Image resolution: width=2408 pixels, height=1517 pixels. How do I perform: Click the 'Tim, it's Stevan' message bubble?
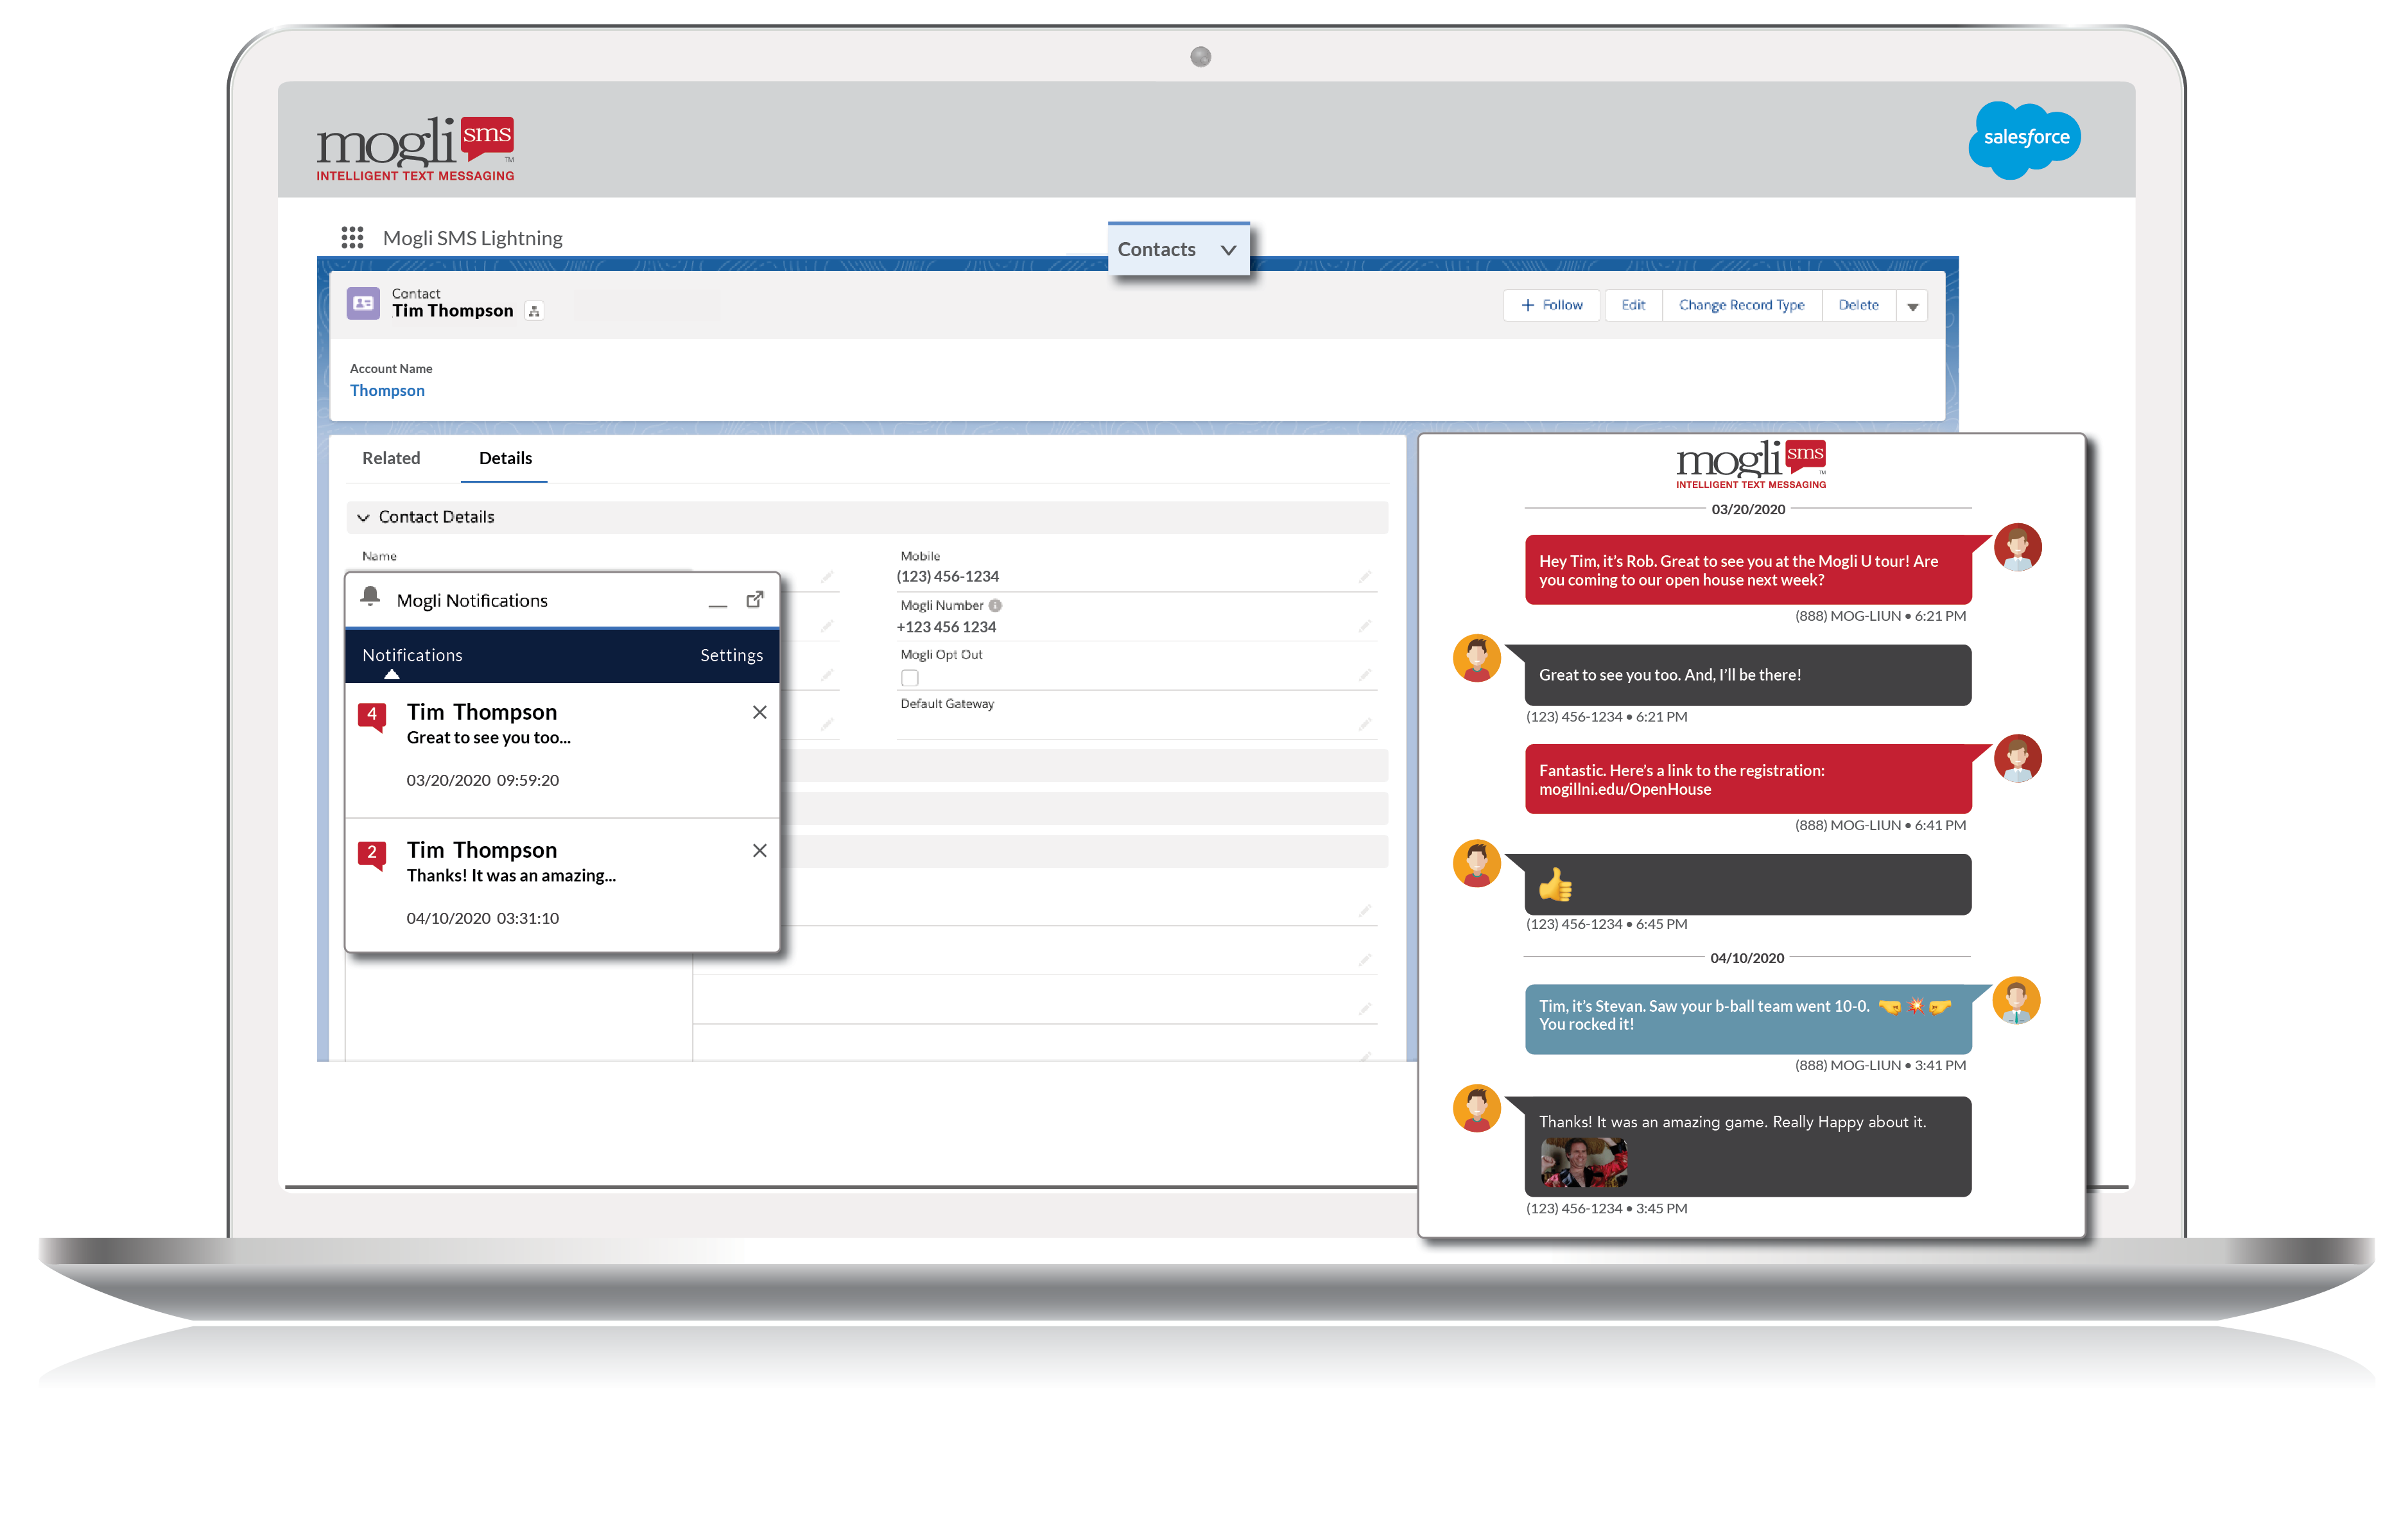click(x=1747, y=1018)
